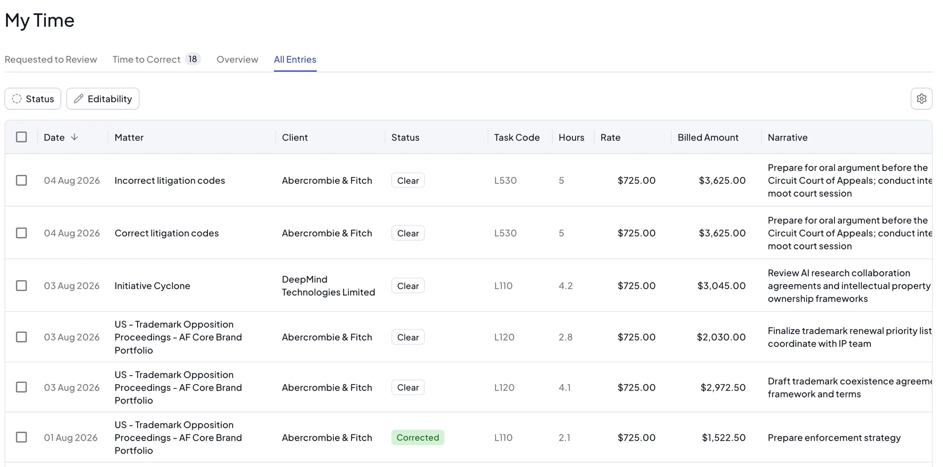Open the Time to Correct tab

point(157,59)
